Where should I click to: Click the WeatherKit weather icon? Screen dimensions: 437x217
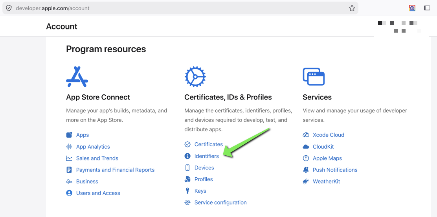tap(306, 182)
